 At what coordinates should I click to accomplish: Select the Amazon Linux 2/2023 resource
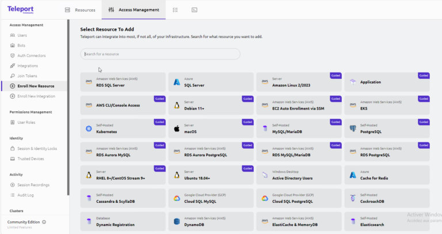pyautogui.click(x=299, y=82)
